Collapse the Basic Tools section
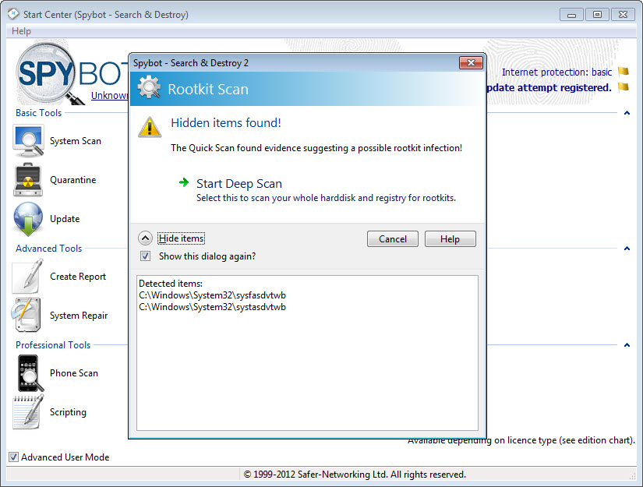This screenshot has width=643, height=487. 627,113
